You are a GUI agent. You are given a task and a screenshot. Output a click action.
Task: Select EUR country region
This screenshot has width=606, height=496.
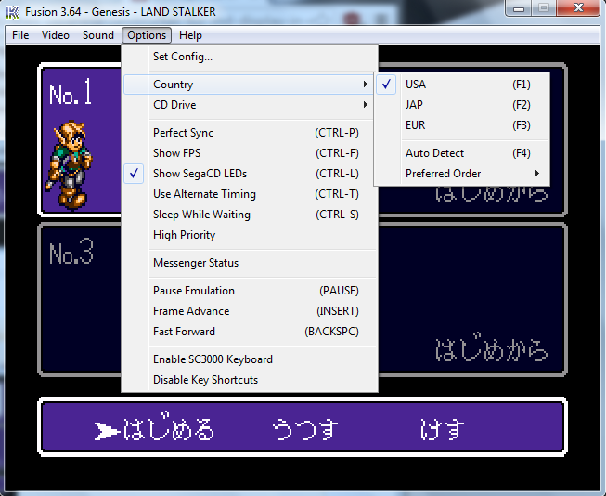tap(462, 125)
